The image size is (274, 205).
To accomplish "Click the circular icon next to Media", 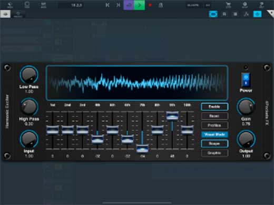I will (x=27, y=5).
